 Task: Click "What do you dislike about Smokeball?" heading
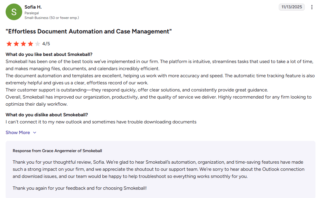point(47,115)
